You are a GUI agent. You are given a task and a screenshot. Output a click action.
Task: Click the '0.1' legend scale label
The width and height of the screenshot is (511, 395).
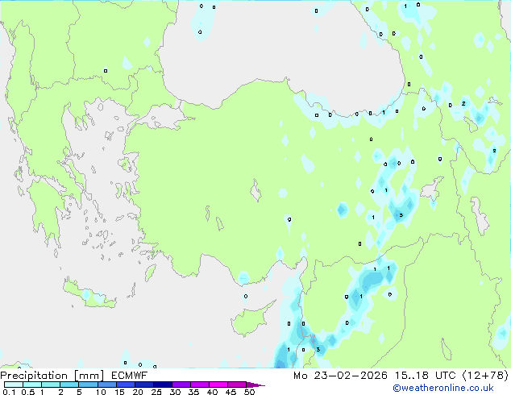point(9,392)
